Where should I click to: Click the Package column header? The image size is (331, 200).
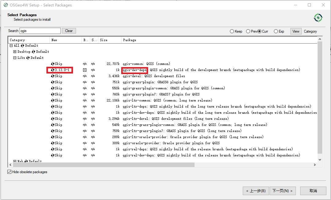[219, 40]
